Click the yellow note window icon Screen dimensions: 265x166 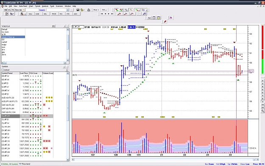click(159, 18)
